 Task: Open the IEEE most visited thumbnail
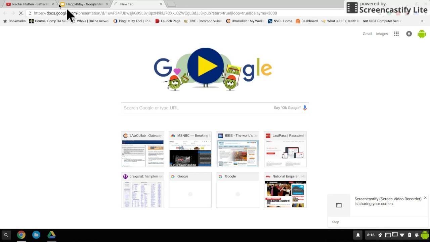click(238, 149)
